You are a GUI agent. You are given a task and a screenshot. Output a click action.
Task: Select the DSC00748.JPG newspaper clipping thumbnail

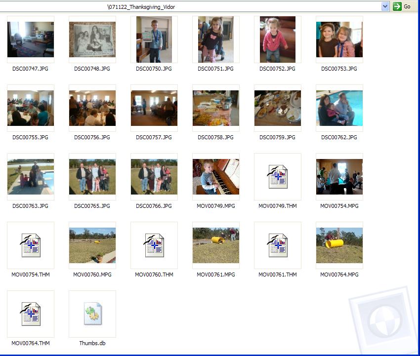coord(92,40)
